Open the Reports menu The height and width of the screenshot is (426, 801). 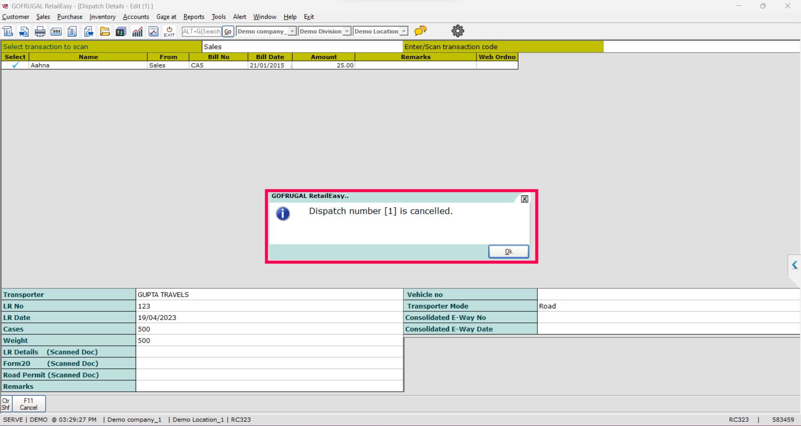[x=194, y=17]
